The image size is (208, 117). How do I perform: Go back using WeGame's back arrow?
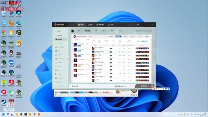[70, 25]
